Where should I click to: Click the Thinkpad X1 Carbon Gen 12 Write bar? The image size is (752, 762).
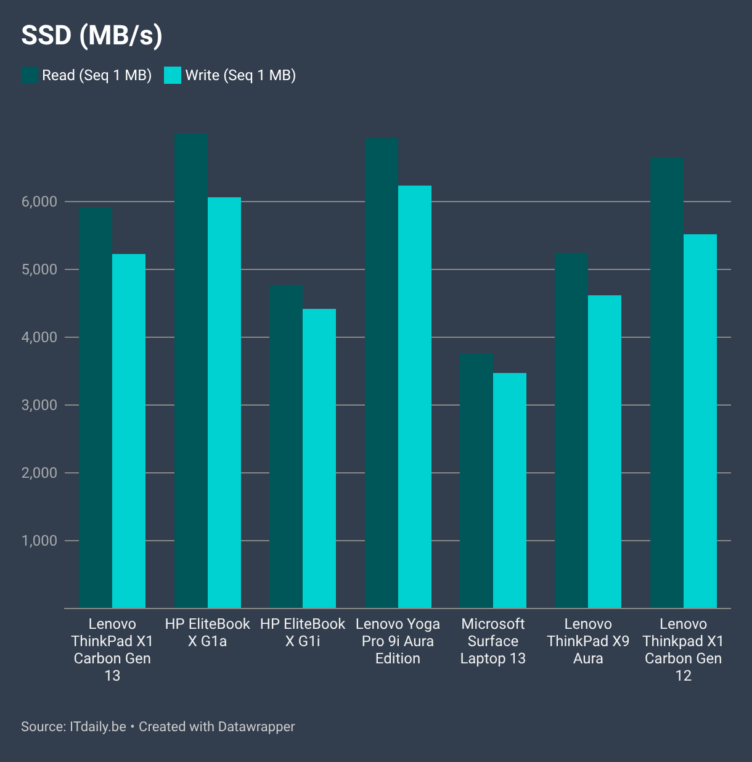pyautogui.click(x=700, y=421)
